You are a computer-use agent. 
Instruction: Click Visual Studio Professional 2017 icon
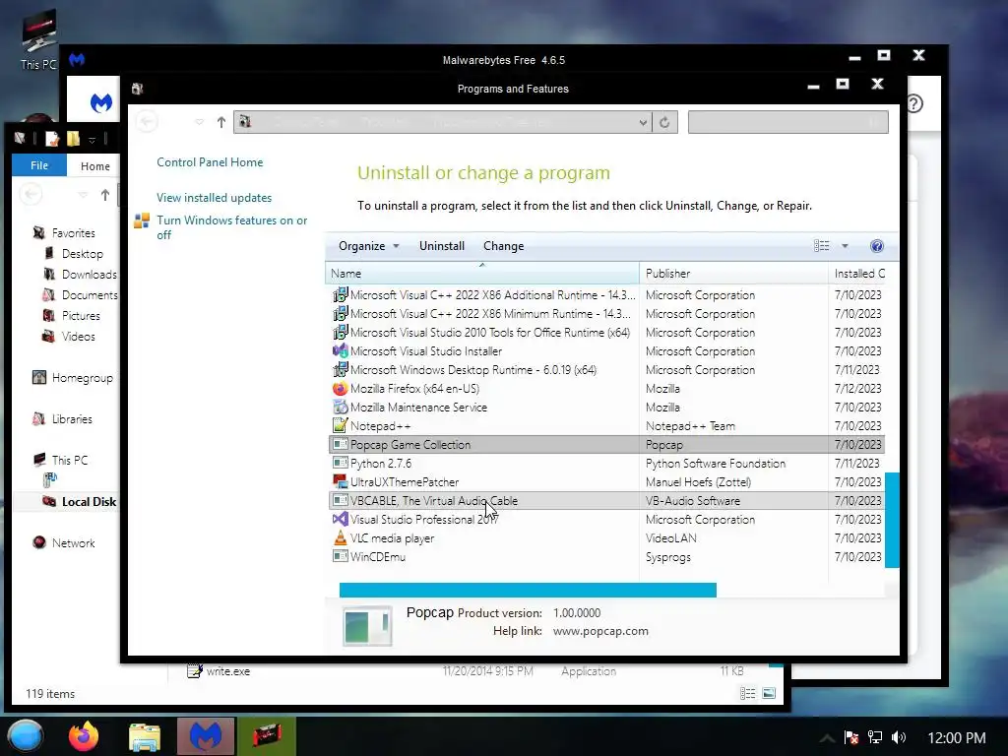pos(340,520)
